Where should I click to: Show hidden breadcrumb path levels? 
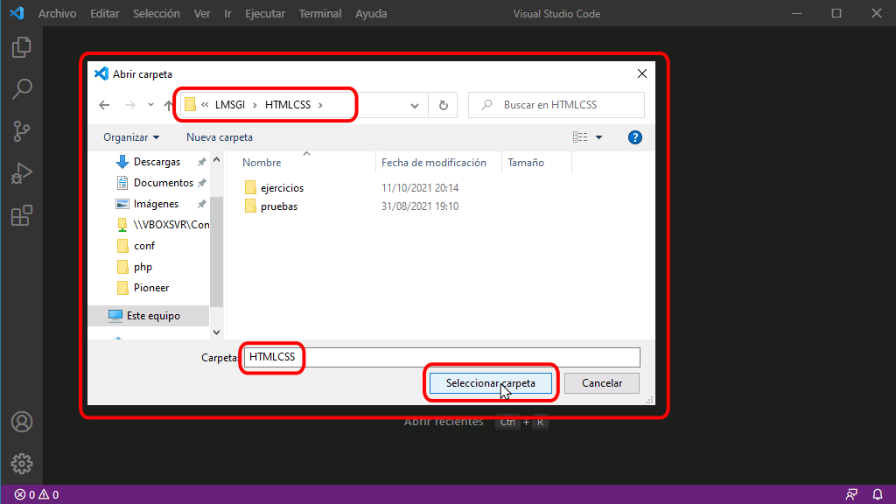pyautogui.click(x=205, y=105)
